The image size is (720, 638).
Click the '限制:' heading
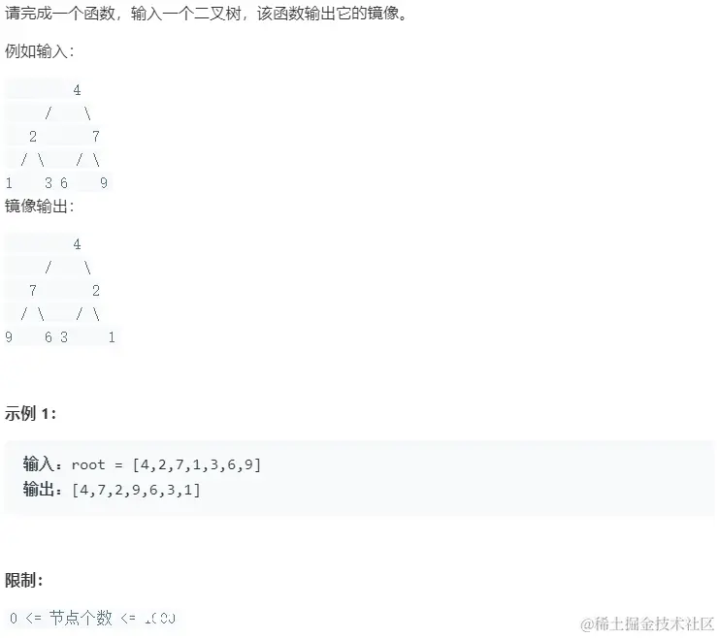(x=24, y=580)
